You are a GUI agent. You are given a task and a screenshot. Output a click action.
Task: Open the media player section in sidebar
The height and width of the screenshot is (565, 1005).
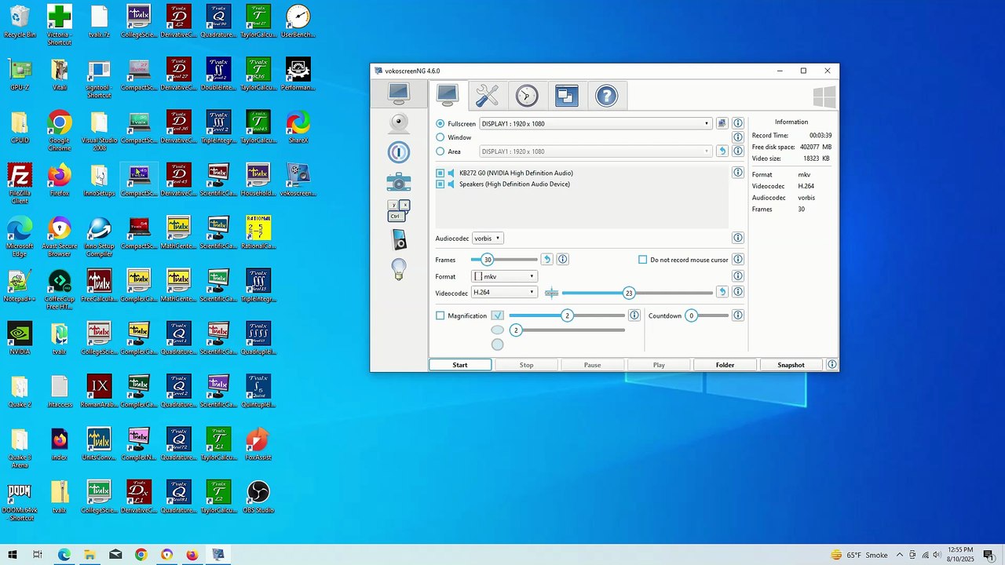pos(399,240)
